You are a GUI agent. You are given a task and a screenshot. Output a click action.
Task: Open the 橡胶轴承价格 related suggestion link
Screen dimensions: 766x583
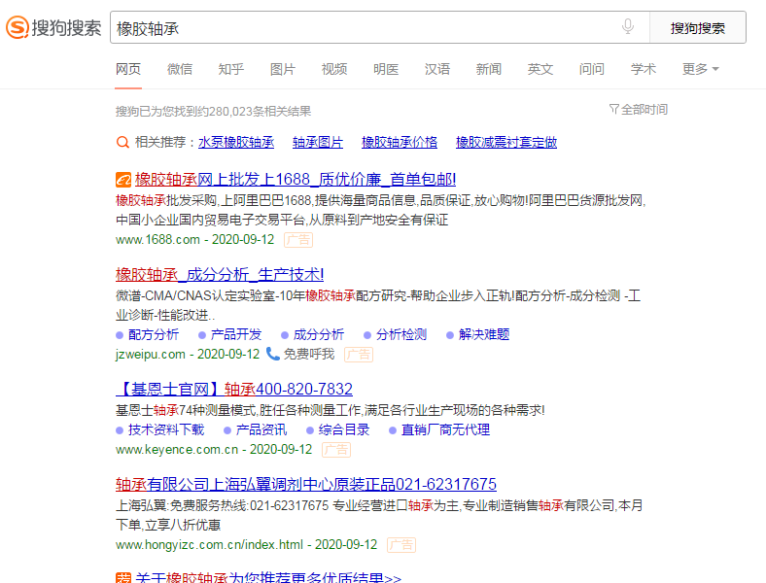(400, 142)
